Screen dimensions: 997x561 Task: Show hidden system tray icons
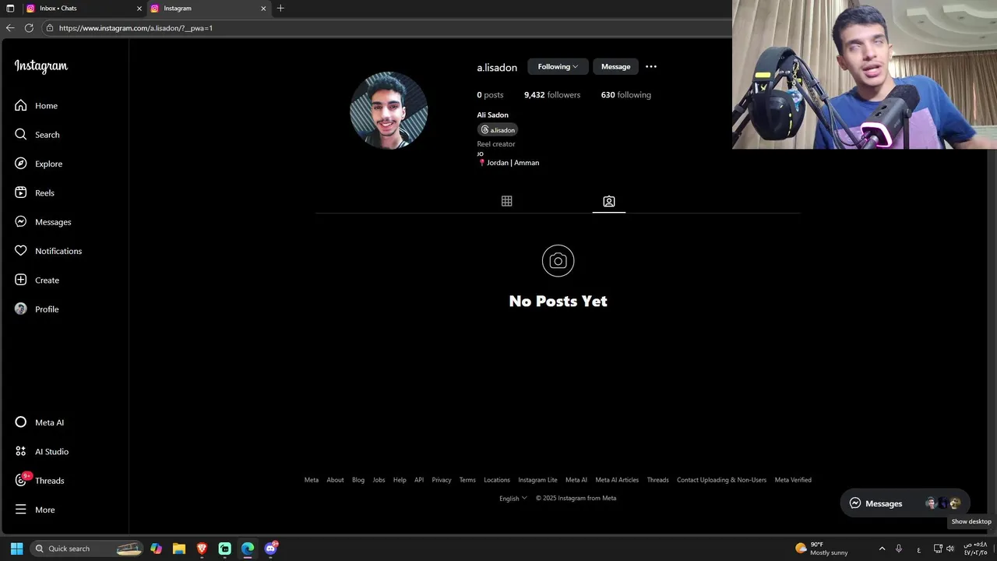point(882,549)
